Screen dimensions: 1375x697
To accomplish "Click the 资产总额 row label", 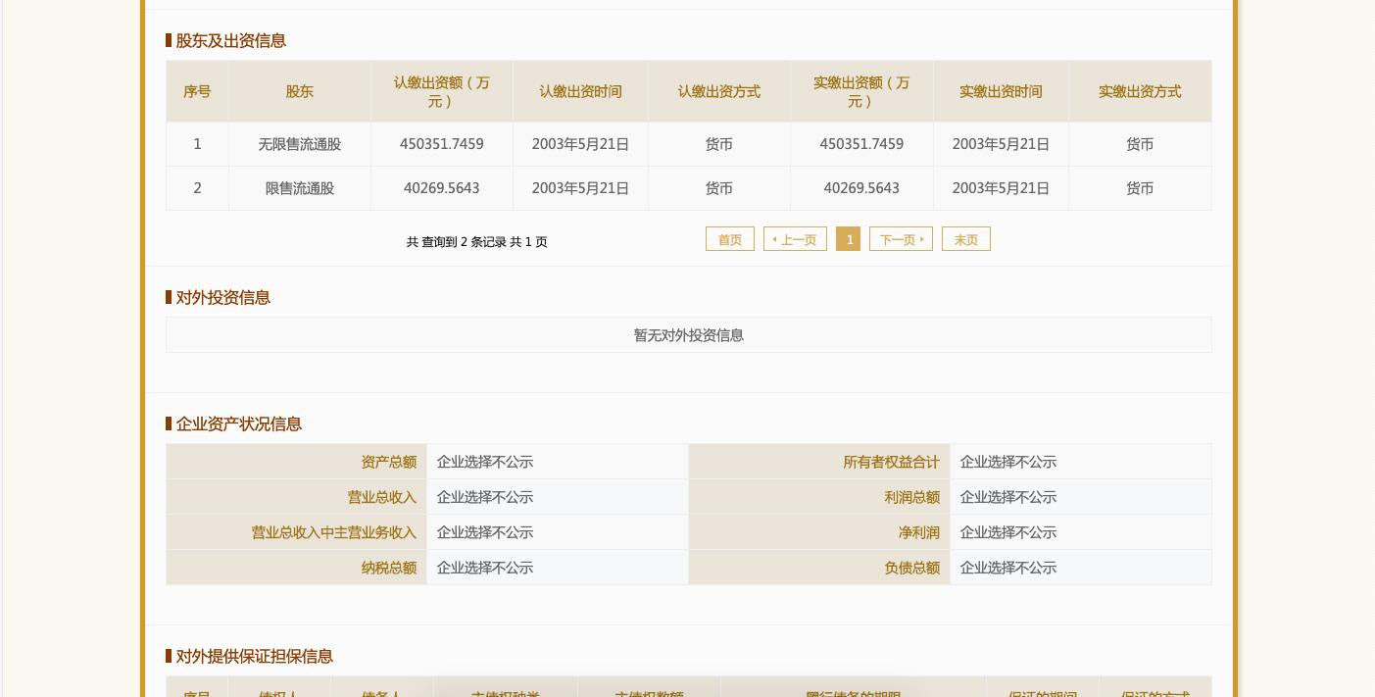I will [388, 462].
